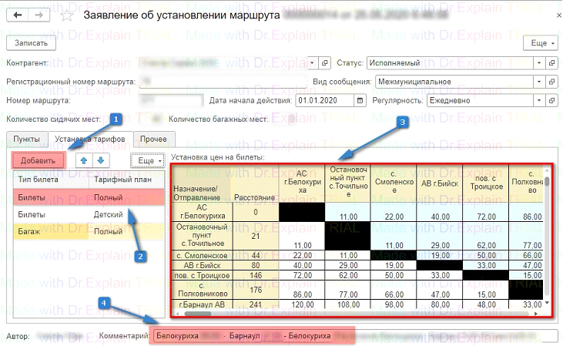The image size is (563, 346).
Task: Click the price table horizontal scrollbar
Action: tap(308, 313)
